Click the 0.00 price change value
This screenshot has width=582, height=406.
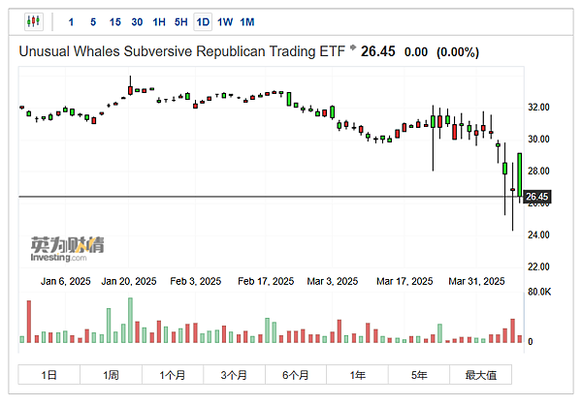pos(416,52)
